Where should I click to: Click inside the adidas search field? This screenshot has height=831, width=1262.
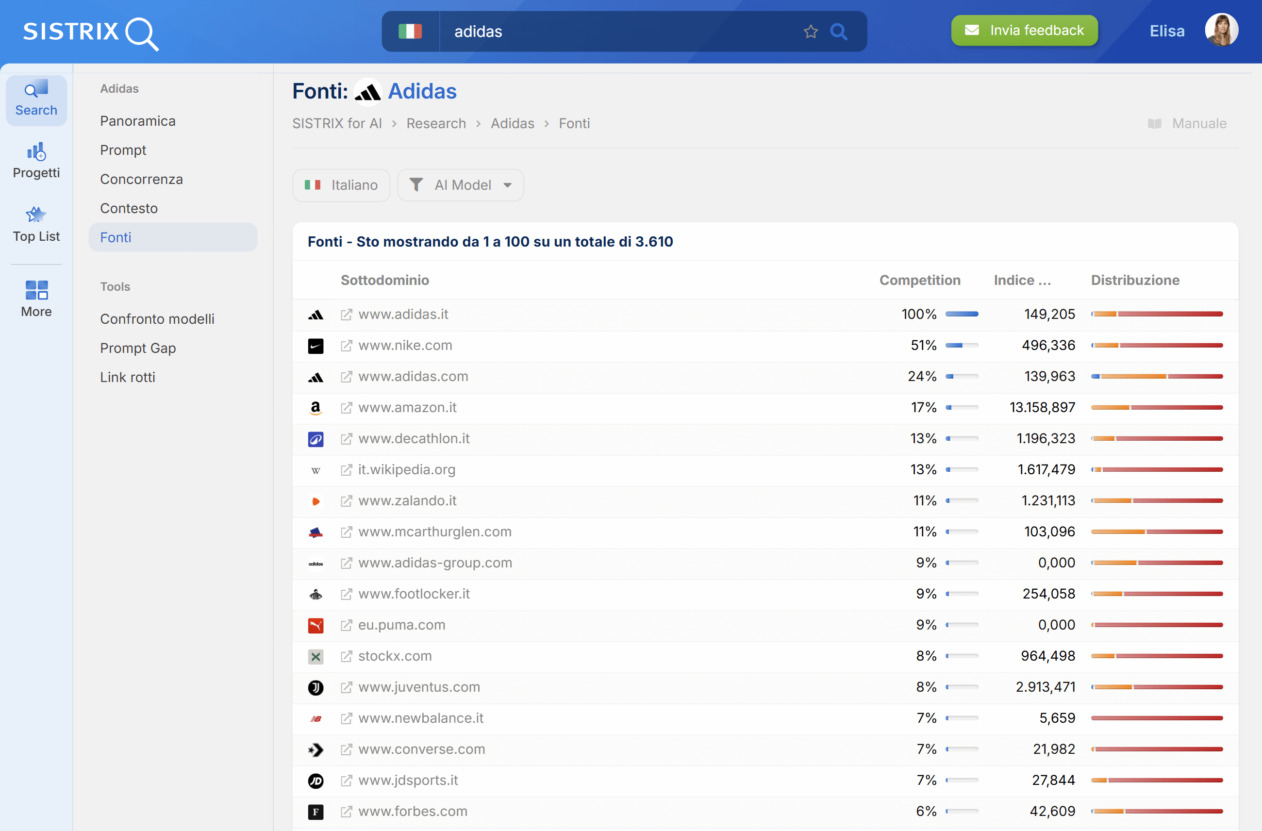583,31
